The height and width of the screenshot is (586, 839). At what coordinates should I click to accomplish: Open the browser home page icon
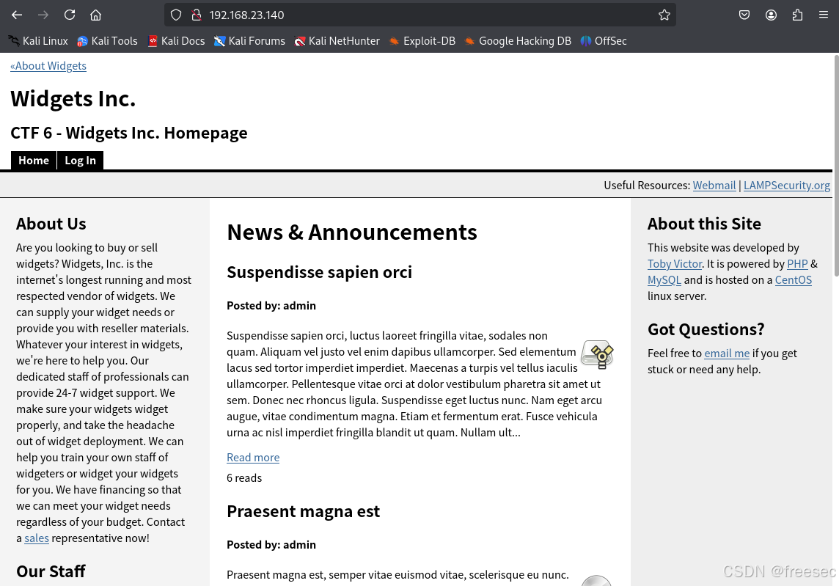pos(96,15)
